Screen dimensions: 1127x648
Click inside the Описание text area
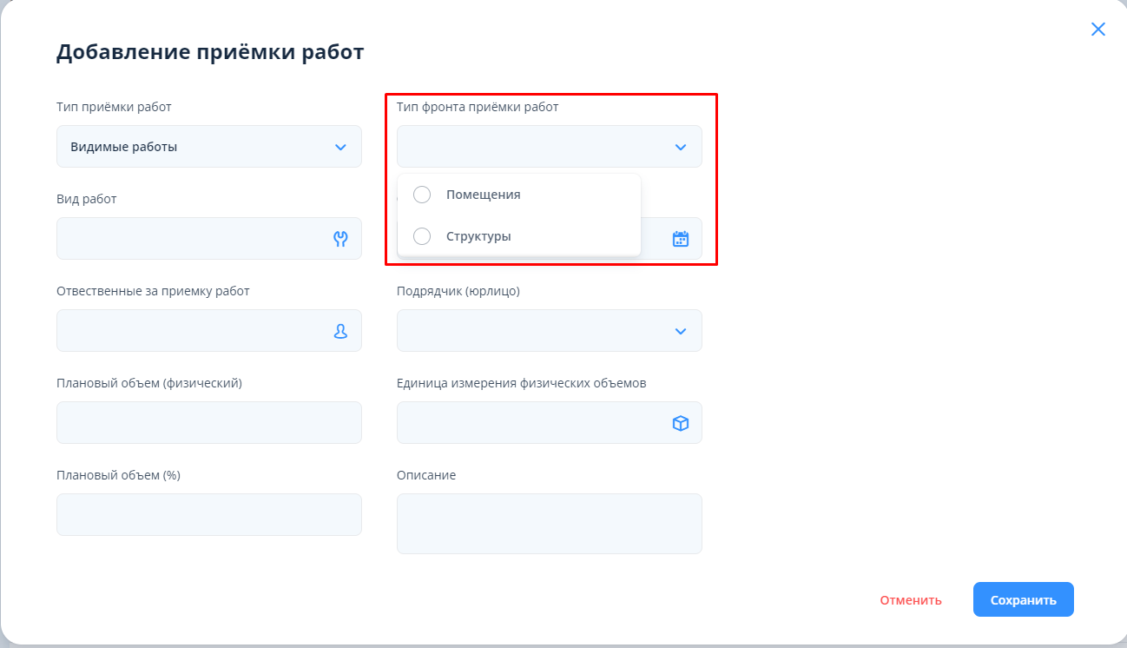549,524
